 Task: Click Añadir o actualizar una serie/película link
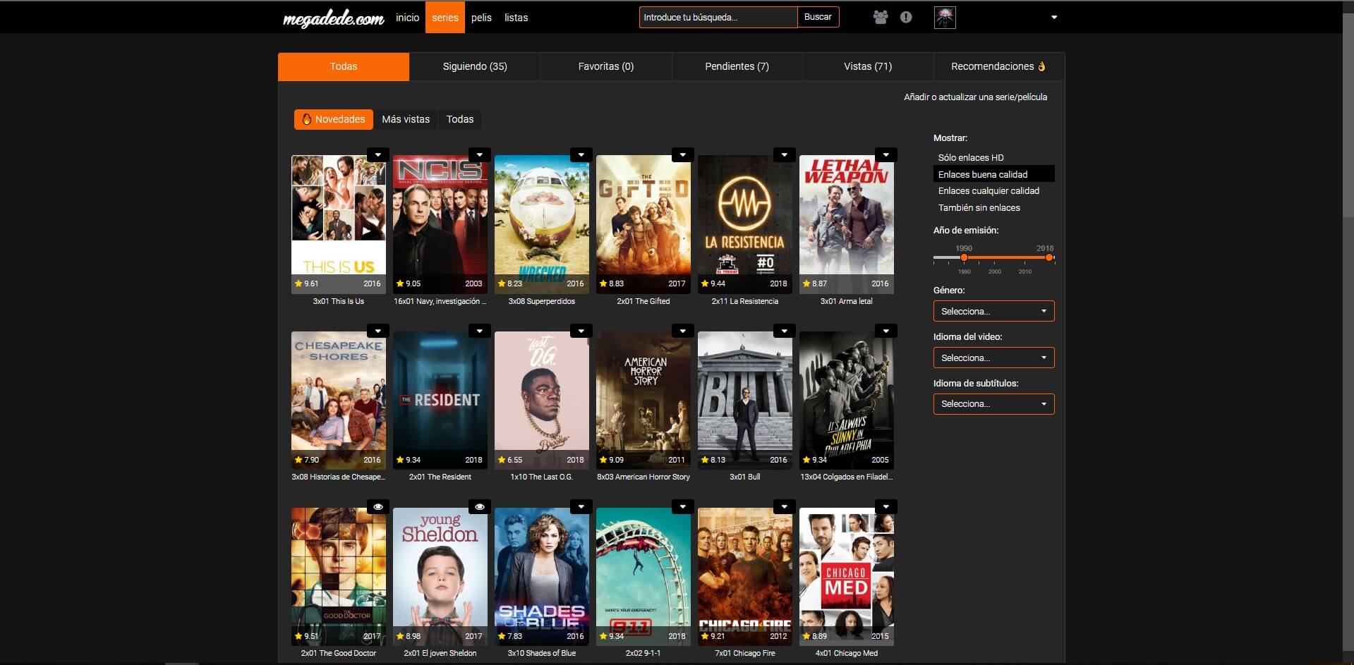975,97
